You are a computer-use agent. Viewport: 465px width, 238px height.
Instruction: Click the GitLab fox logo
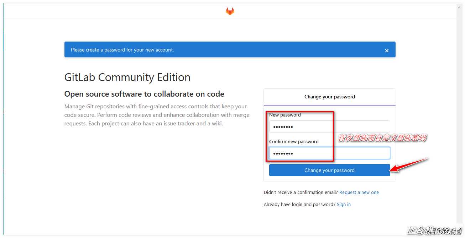pyautogui.click(x=230, y=11)
